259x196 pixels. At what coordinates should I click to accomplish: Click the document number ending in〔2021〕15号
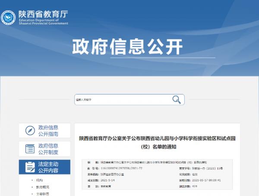208,168
